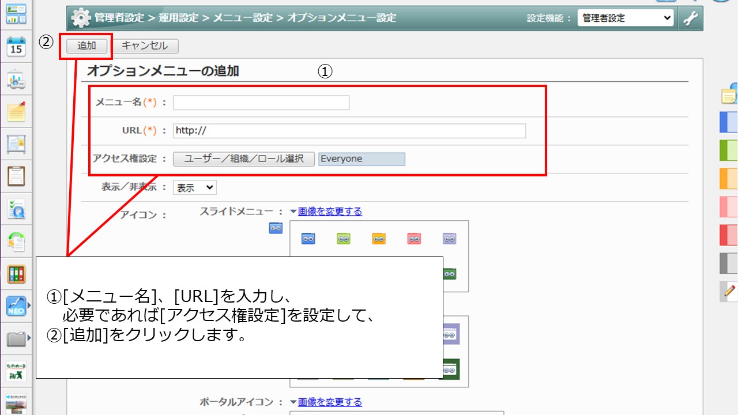The height and width of the screenshot is (415, 738).
Task: Open the calendar icon in the sidebar
Action: tap(16, 47)
